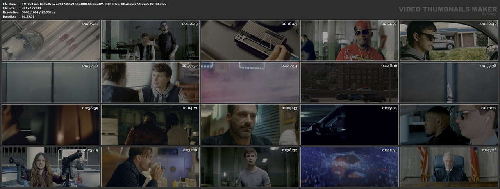Open the frame at 00:53:38
Image resolution: width=500 pixels, height=189 pixels.
tap(449, 83)
